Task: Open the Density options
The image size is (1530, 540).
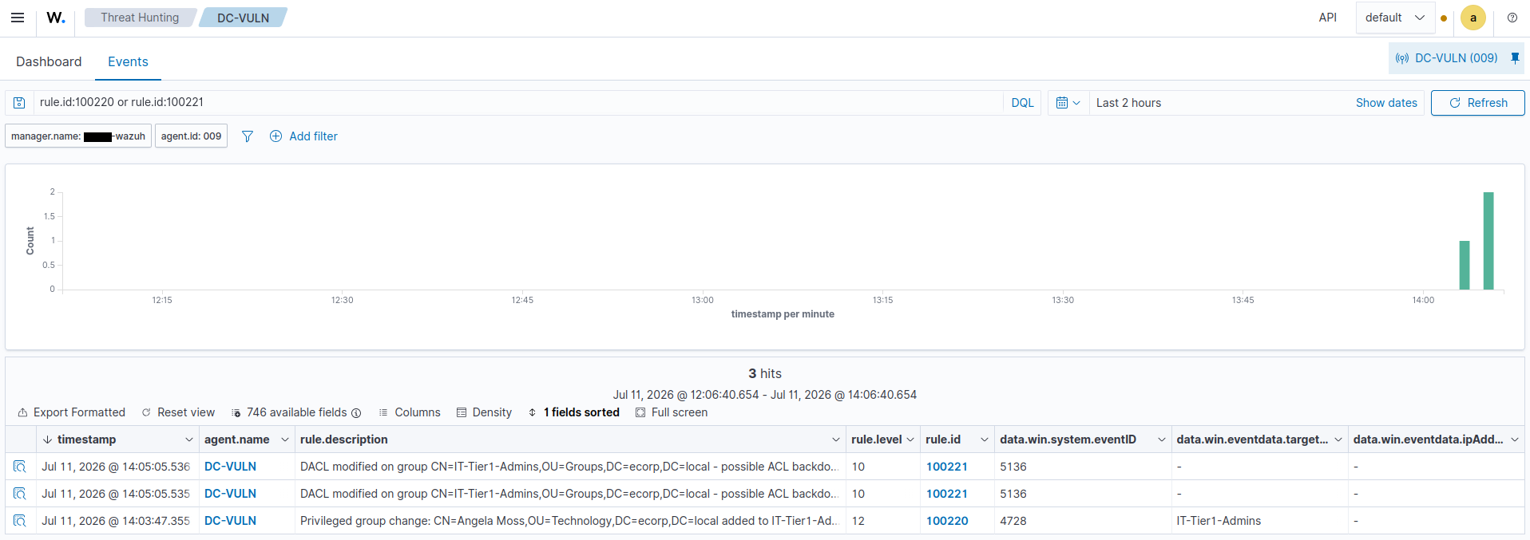Action: (484, 412)
